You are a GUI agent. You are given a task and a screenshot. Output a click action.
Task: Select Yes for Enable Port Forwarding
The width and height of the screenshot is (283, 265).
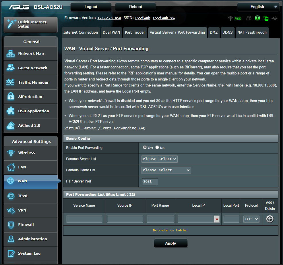[145, 147]
